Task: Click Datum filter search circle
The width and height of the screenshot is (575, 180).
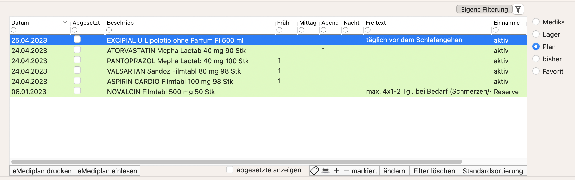Action: coord(14,30)
